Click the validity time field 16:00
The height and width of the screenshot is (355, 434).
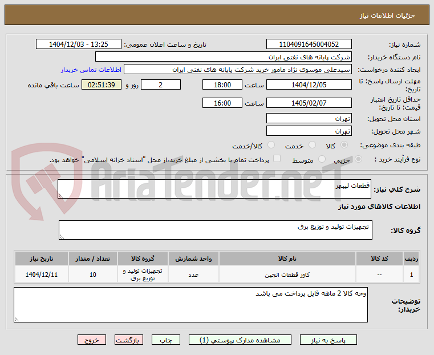(x=222, y=103)
